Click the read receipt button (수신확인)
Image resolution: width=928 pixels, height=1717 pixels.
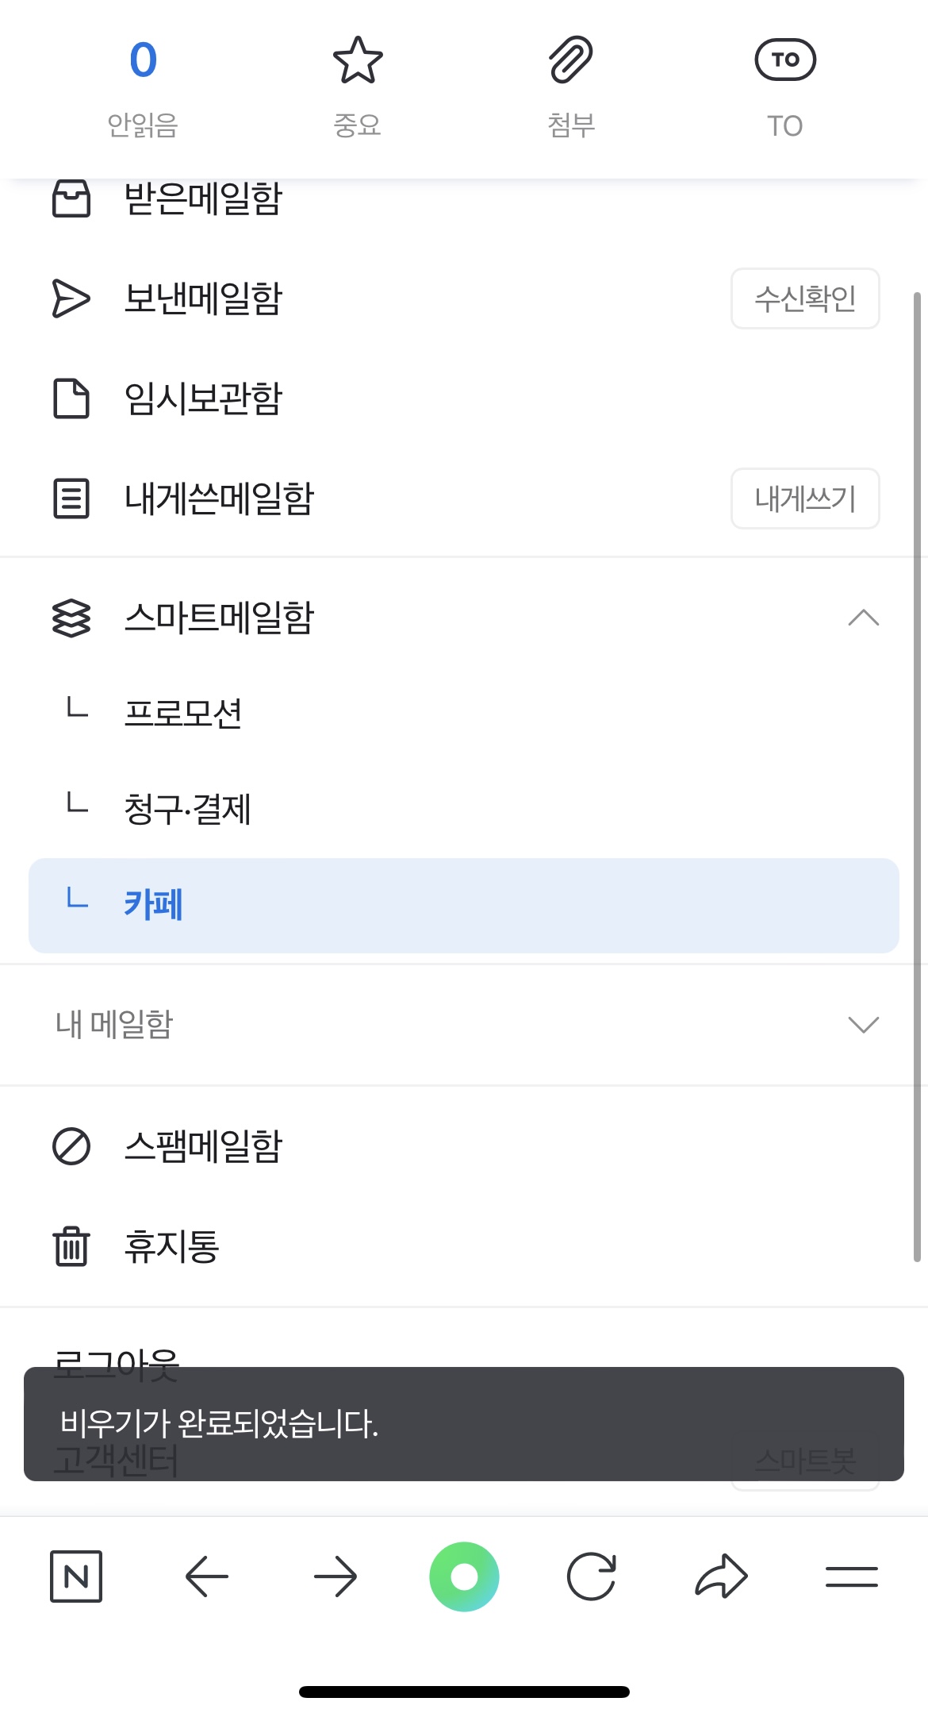click(x=804, y=298)
